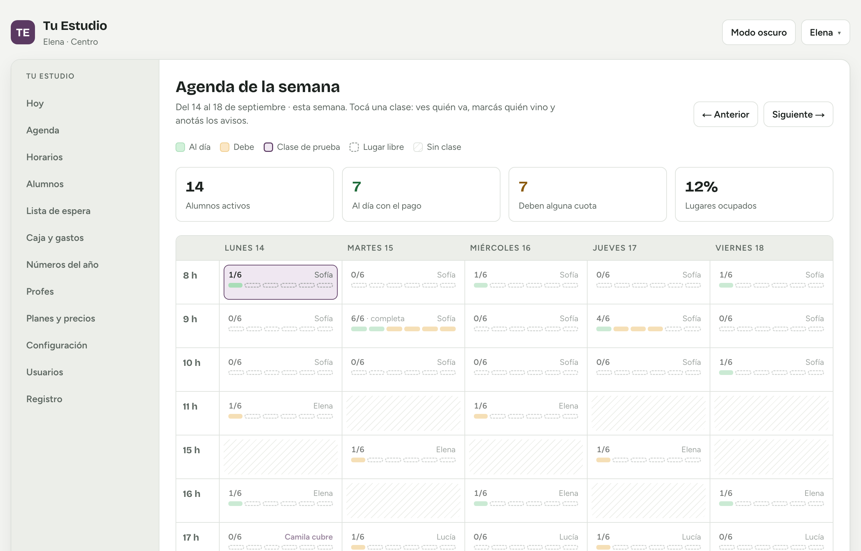The height and width of the screenshot is (551, 861).
Task: Open the highlighted Lunes 8 h class
Action: pyautogui.click(x=280, y=282)
